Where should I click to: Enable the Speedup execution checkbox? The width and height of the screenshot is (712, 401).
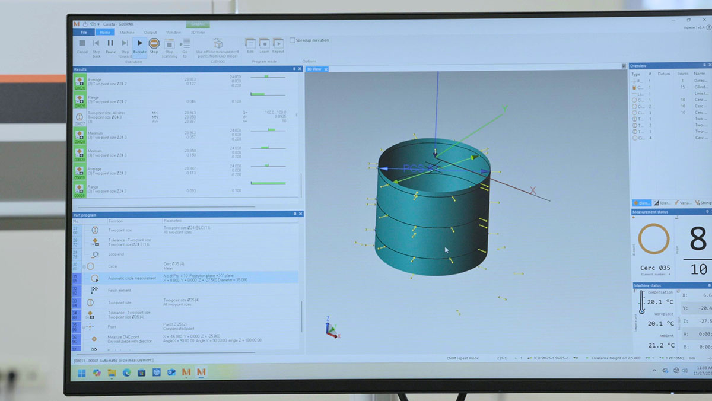coord(292,40)
